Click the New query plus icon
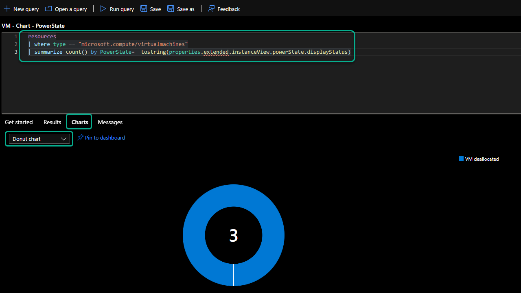The width and height of the screenshot is (521, 293). coord(7,9)
